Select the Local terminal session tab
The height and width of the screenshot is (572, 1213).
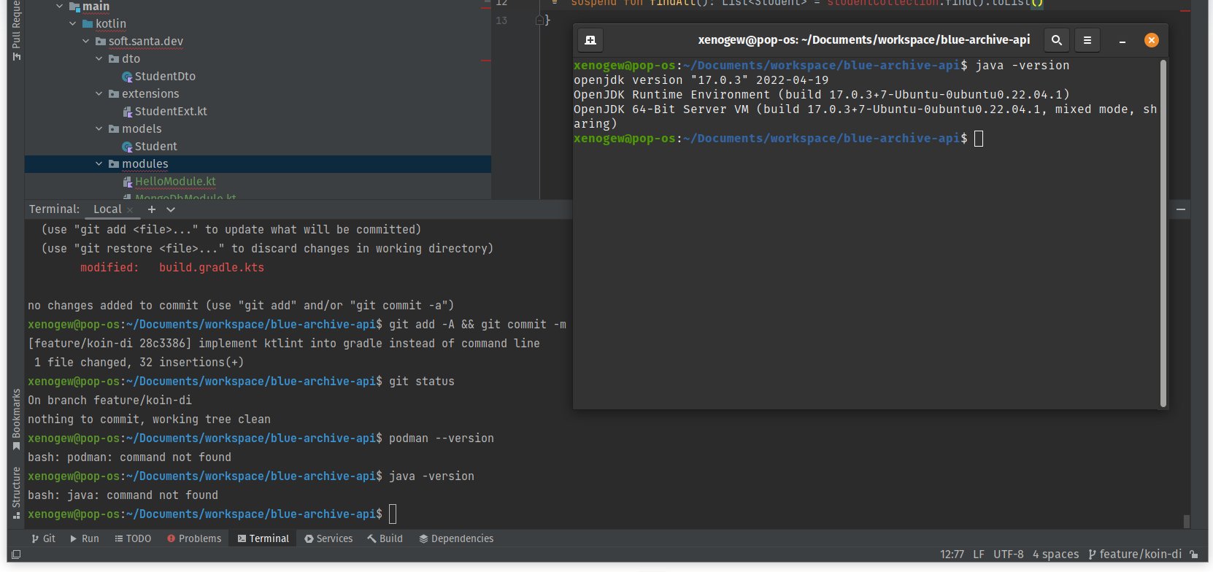click(x=107, y=209)
